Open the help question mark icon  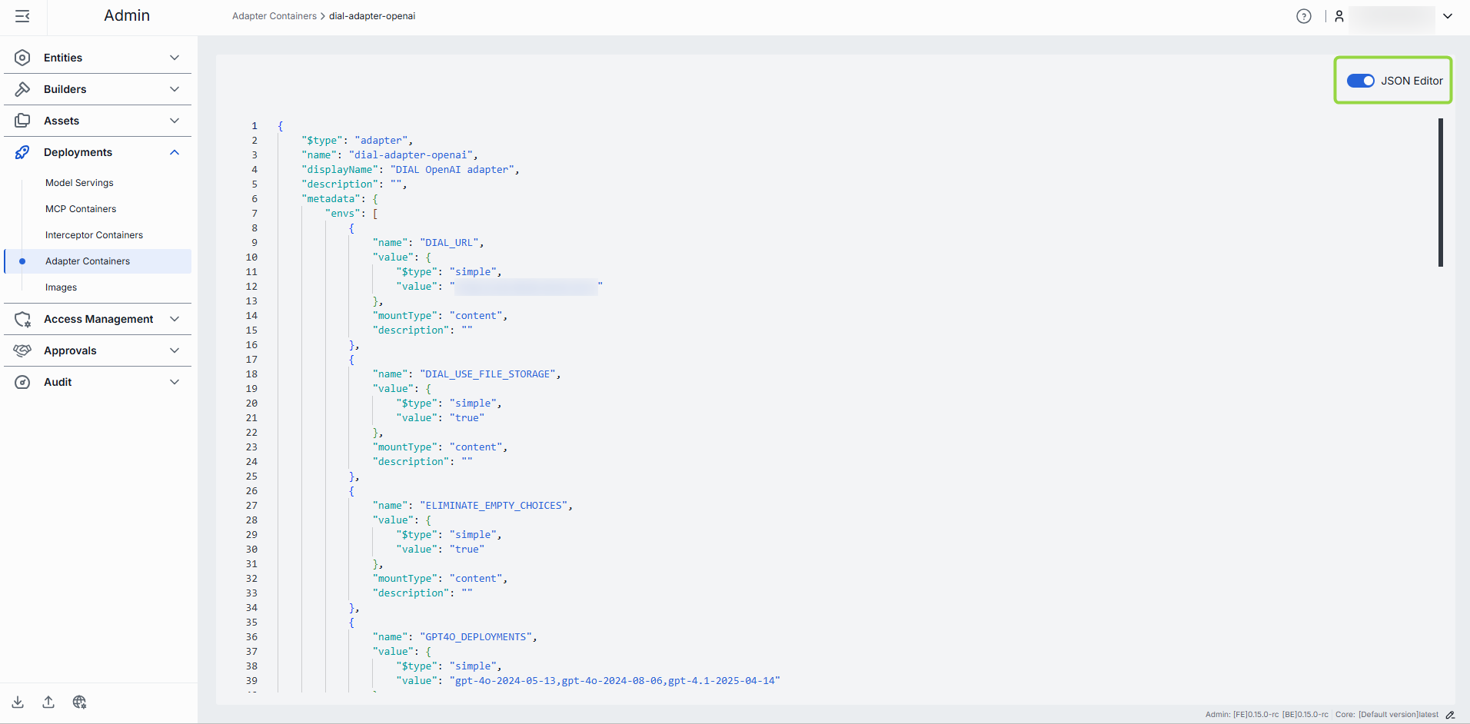1303,16
